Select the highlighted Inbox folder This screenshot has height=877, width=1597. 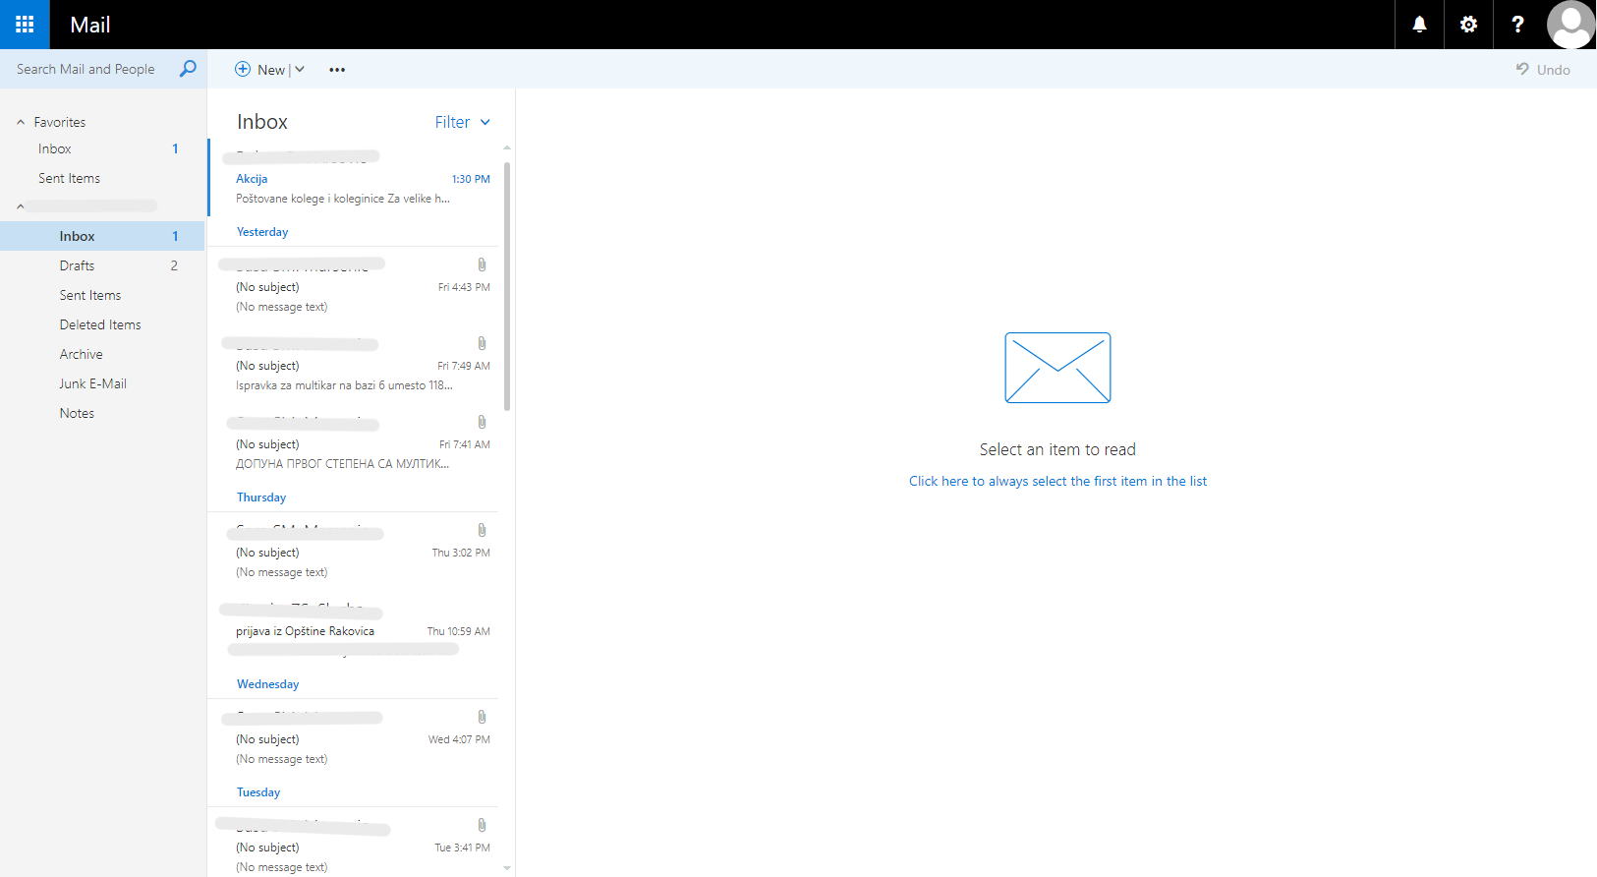(102, 236)
